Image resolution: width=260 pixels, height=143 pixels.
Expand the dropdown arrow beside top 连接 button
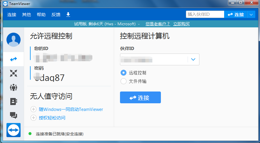251,14
